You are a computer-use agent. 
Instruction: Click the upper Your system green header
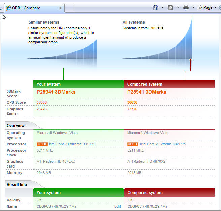click(78, 84)
